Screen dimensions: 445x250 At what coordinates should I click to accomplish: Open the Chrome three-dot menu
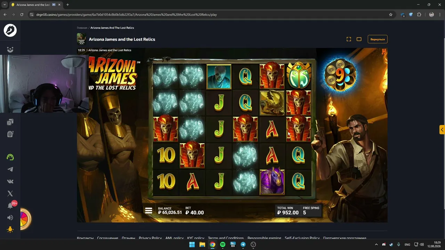(440, 15)
